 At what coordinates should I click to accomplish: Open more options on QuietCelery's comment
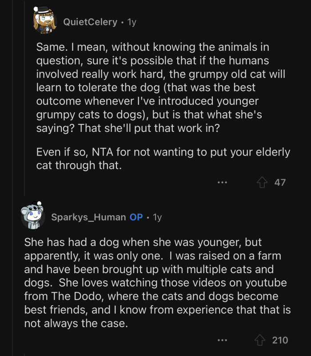pyautogui.click(x=223, y=182)
